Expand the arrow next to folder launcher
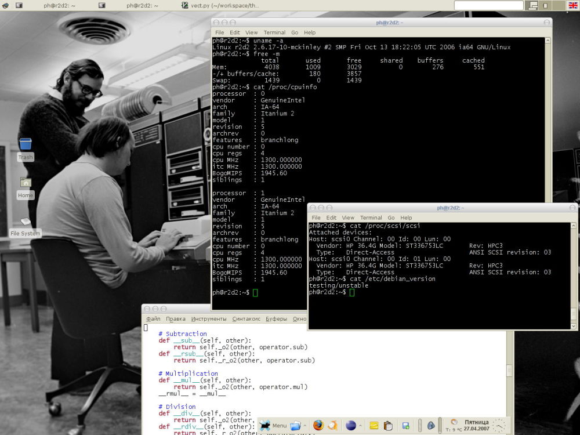The width and height of the screenshot is (580, 435). click(x=305, y=426)
